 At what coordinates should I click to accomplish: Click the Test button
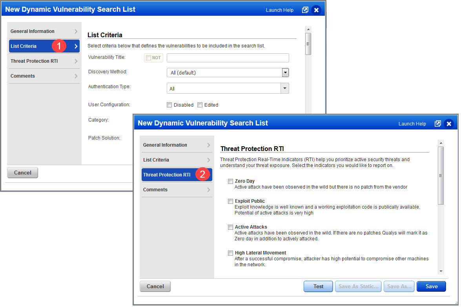pos(318,286)
